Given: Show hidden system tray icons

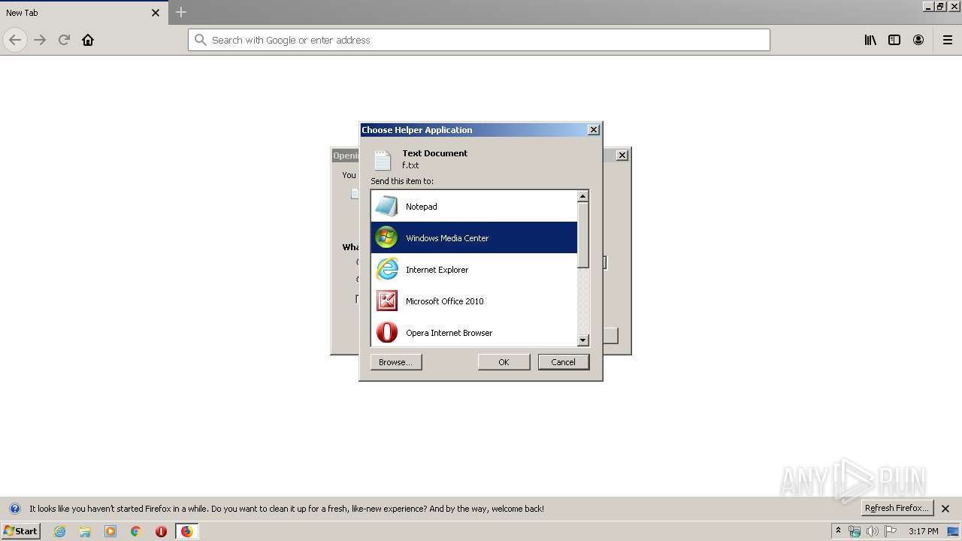Looking at the screenshot, I should (x=838, y=531).
